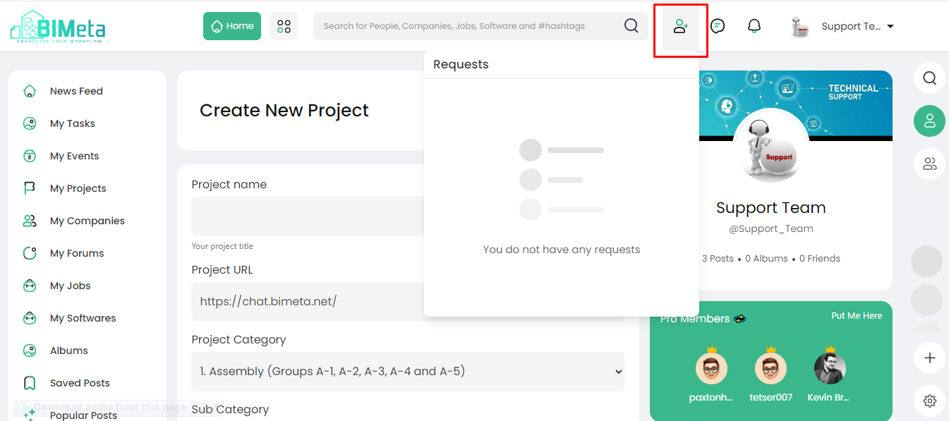Open the friend requests icon
The image size is (949, 421).
click(680, 27)
